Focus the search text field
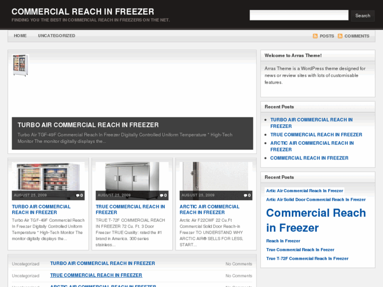The height and width of the screenshot is (287, 383). 299,15
